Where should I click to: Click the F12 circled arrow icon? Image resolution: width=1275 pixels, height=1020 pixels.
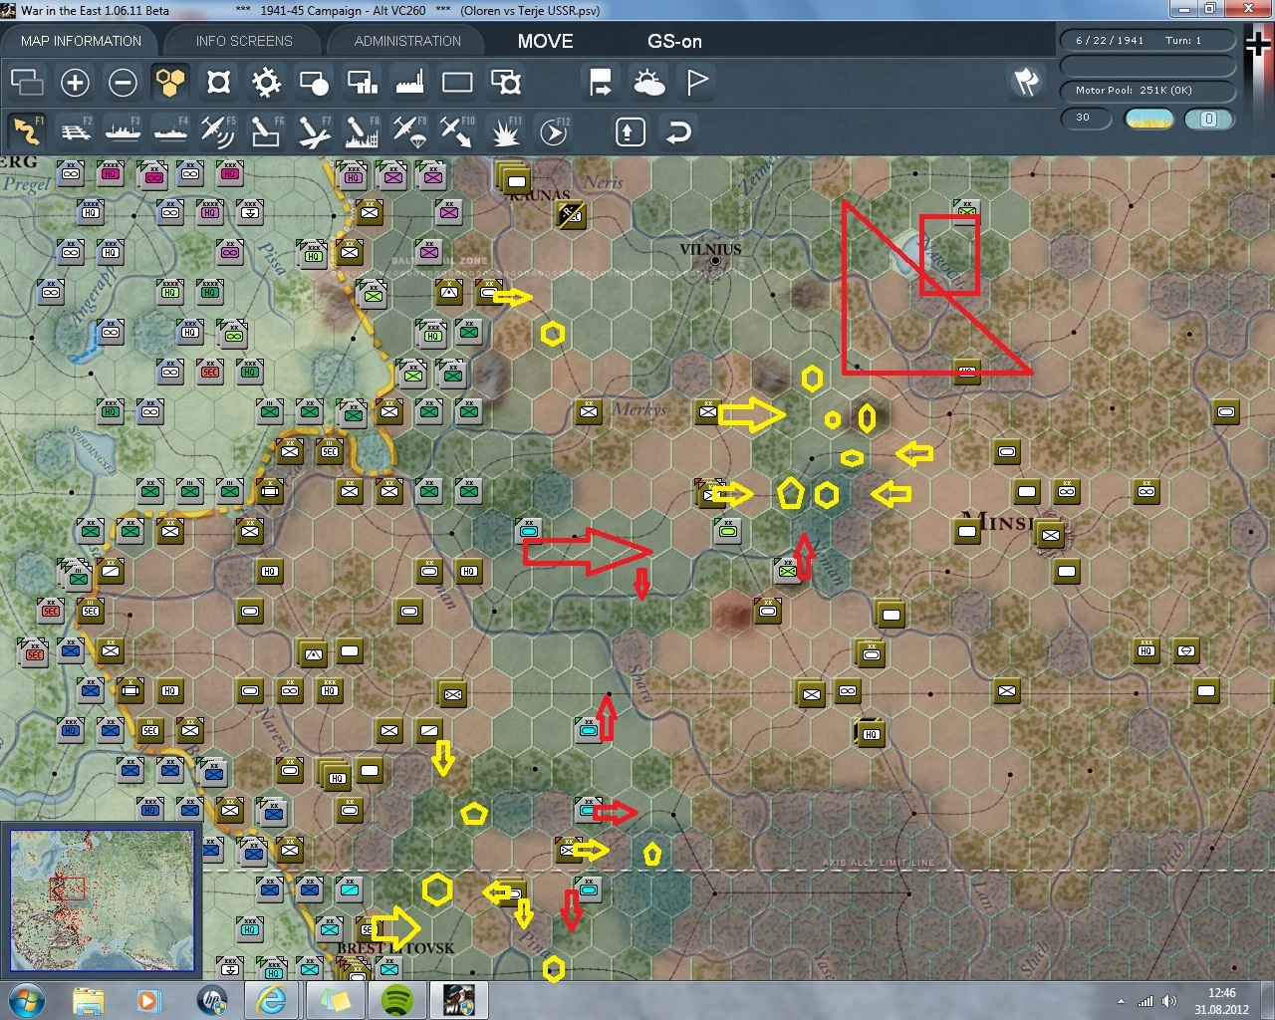click(553, 131)
